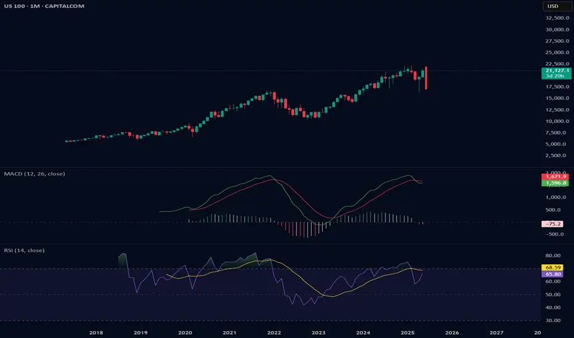574x338 pixels.
Task: Click the 2019 label on time axis
Action: point(140,332)
